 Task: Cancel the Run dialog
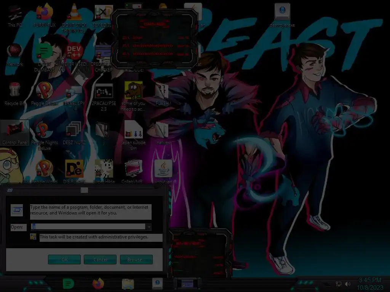[100, 259]
